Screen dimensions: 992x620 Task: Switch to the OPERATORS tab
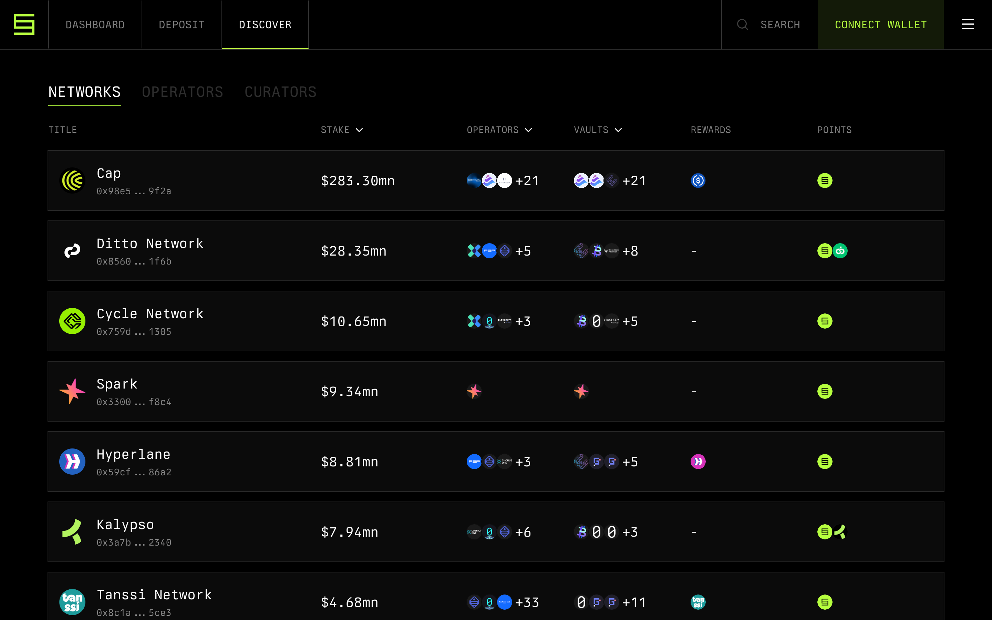click(x=183, y=92)
